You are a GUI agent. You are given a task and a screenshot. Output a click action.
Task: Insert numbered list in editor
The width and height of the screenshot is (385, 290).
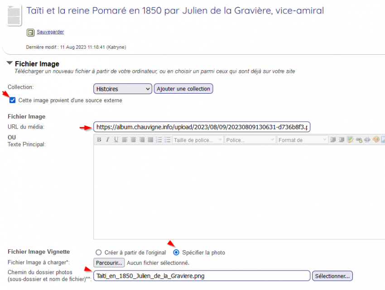[159, 140]
